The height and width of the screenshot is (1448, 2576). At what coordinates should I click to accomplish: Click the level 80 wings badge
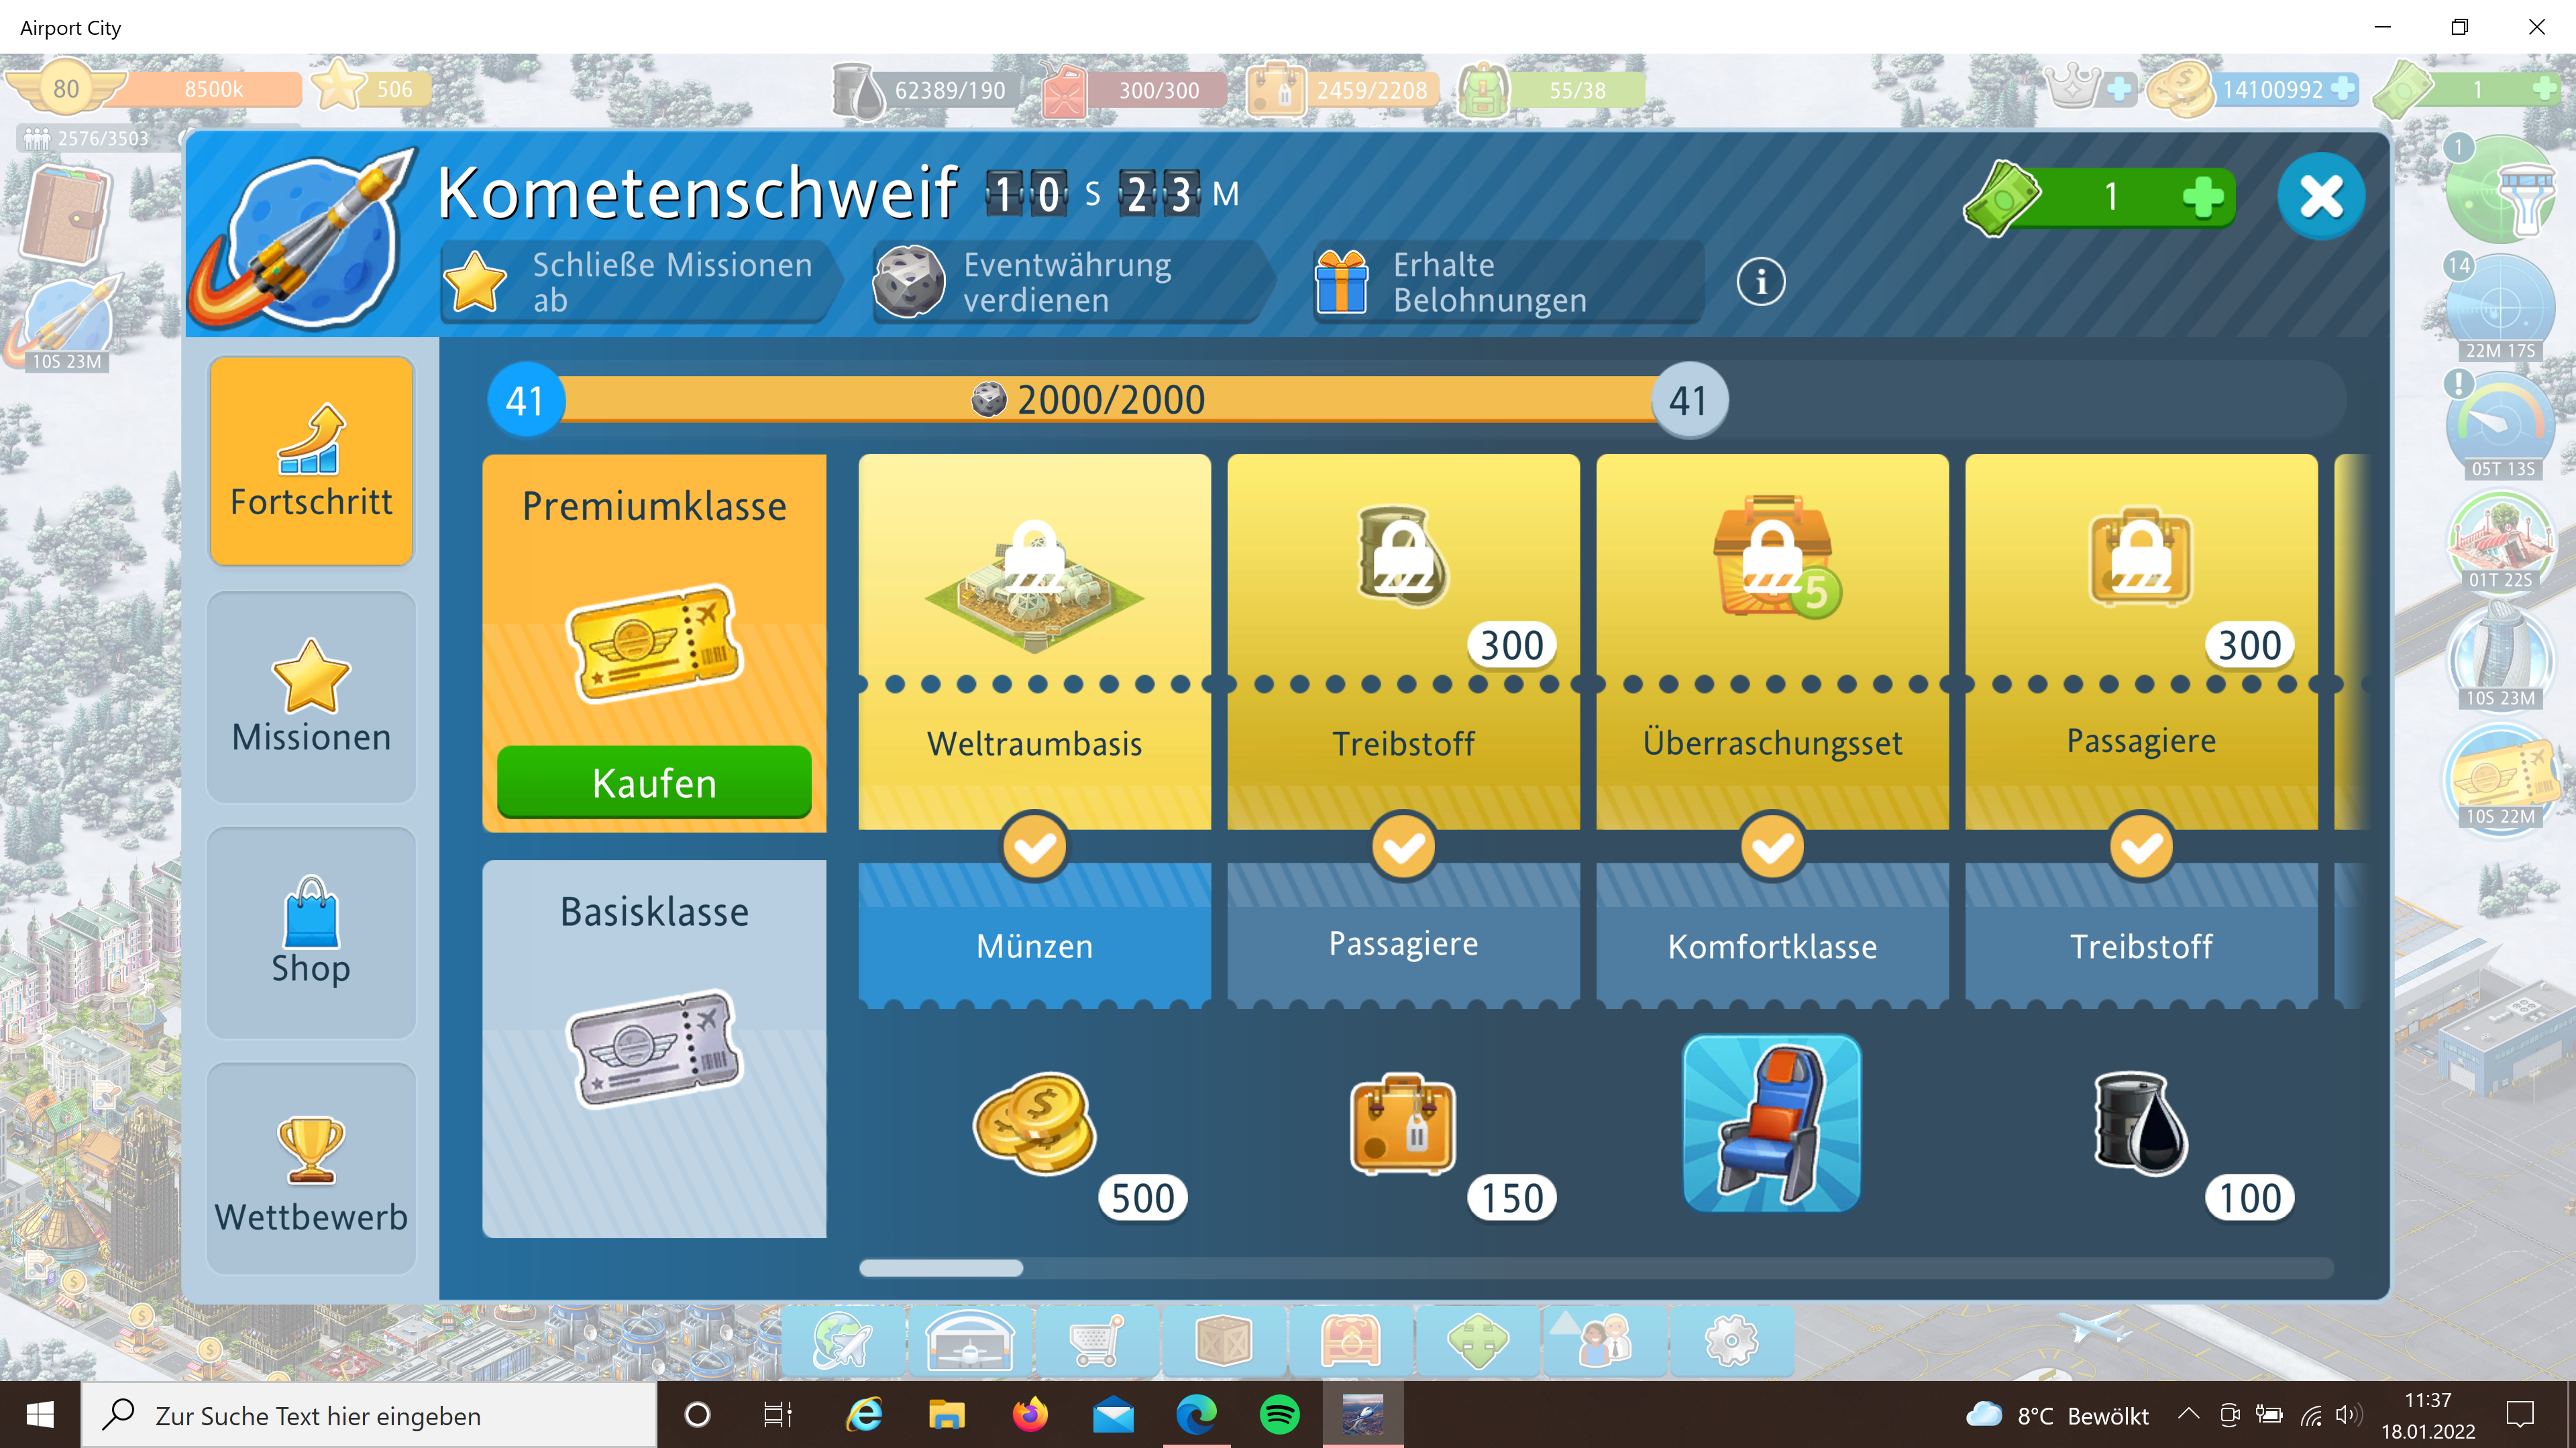pyautogui.click(x=66, y=89)
